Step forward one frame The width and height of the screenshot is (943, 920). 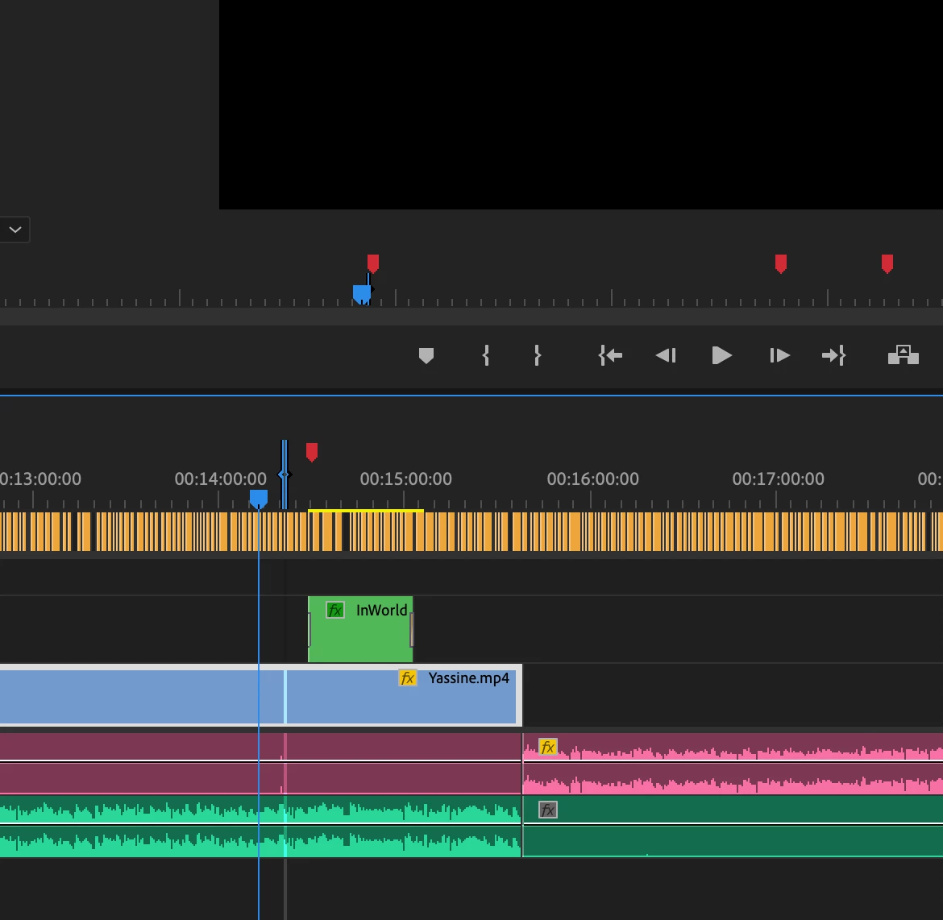point(779,355)
